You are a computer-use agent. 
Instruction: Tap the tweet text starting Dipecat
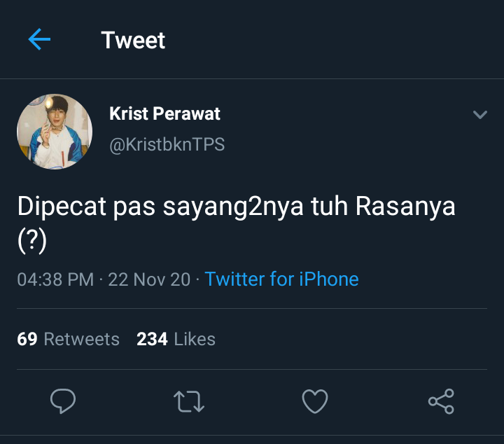pos(237,223)
